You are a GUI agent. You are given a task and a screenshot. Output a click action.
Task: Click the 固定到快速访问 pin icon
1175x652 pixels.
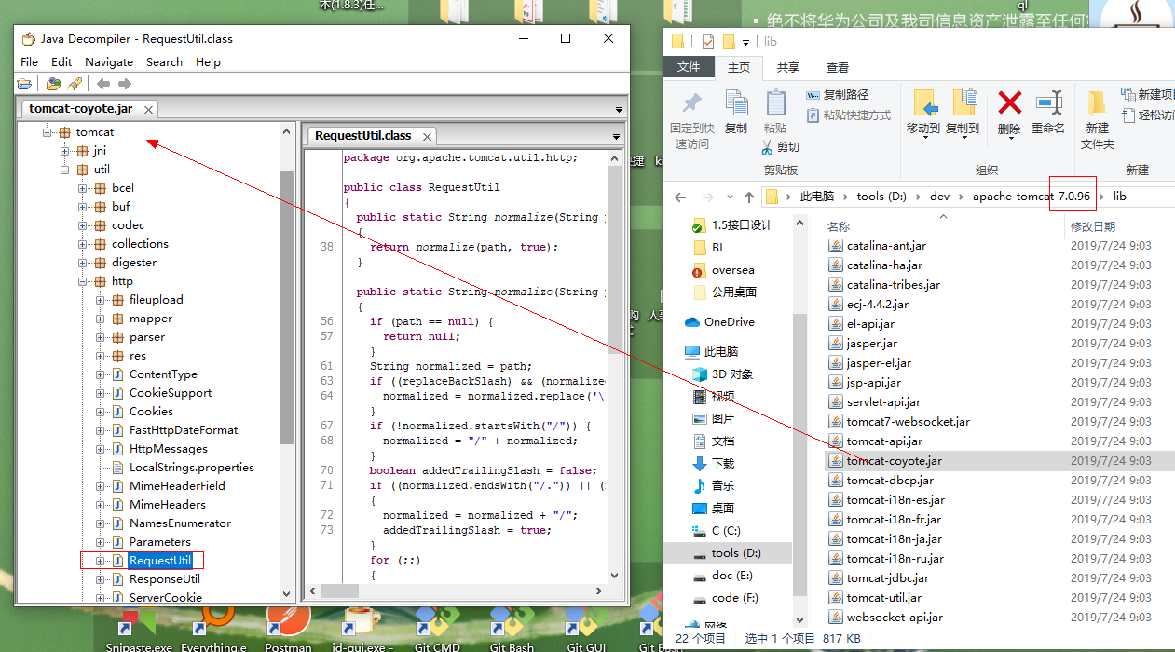point(692,103)
